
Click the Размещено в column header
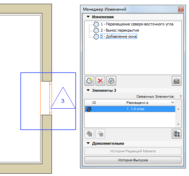(150, 102)
